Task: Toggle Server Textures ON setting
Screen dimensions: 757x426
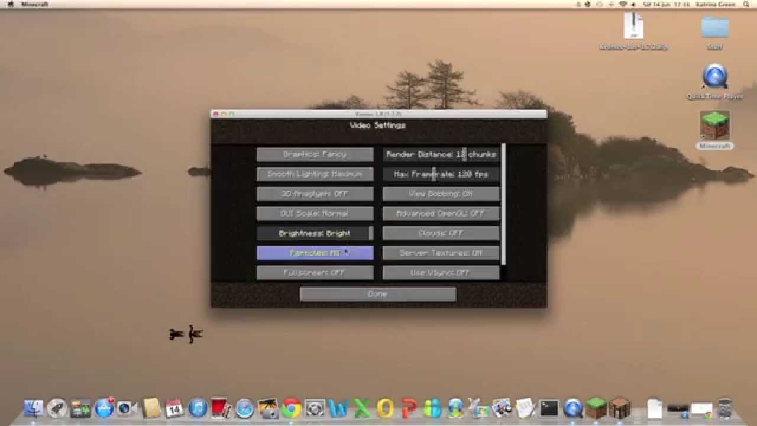Action: click(441, 253)
